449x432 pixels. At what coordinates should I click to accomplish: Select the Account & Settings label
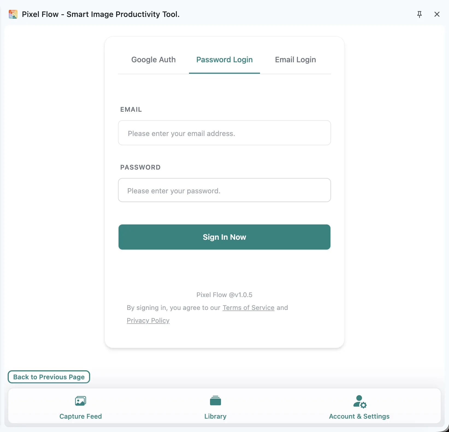(359, 416)
